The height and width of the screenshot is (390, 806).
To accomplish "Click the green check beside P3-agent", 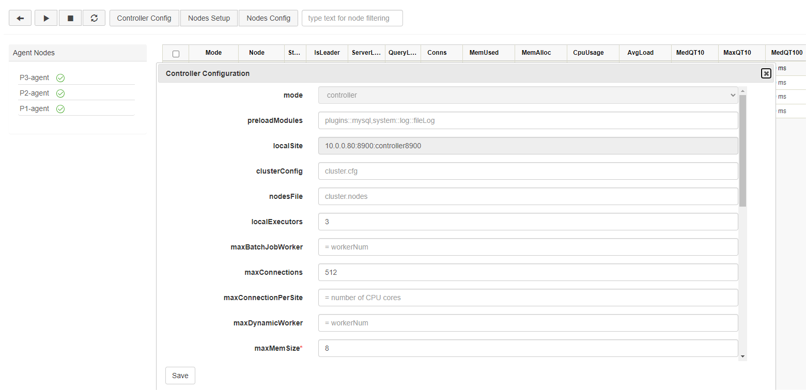I will tap(60, 78).
